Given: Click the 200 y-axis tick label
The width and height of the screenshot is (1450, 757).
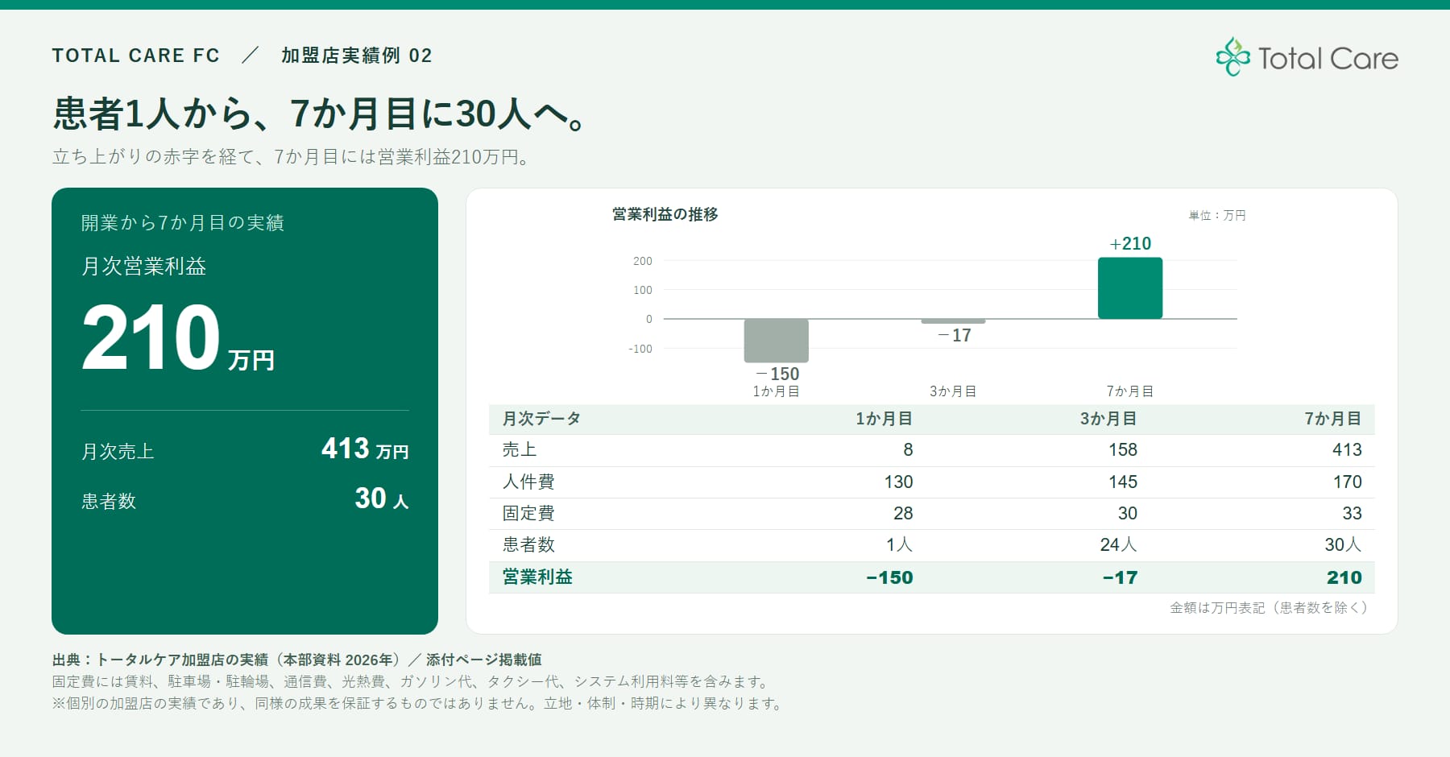Looking at the screenshot, I should (643, 261).
